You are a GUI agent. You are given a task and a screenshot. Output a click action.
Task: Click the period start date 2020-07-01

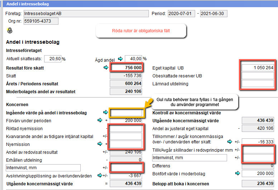pyautogui.click(x=182, y=14)
